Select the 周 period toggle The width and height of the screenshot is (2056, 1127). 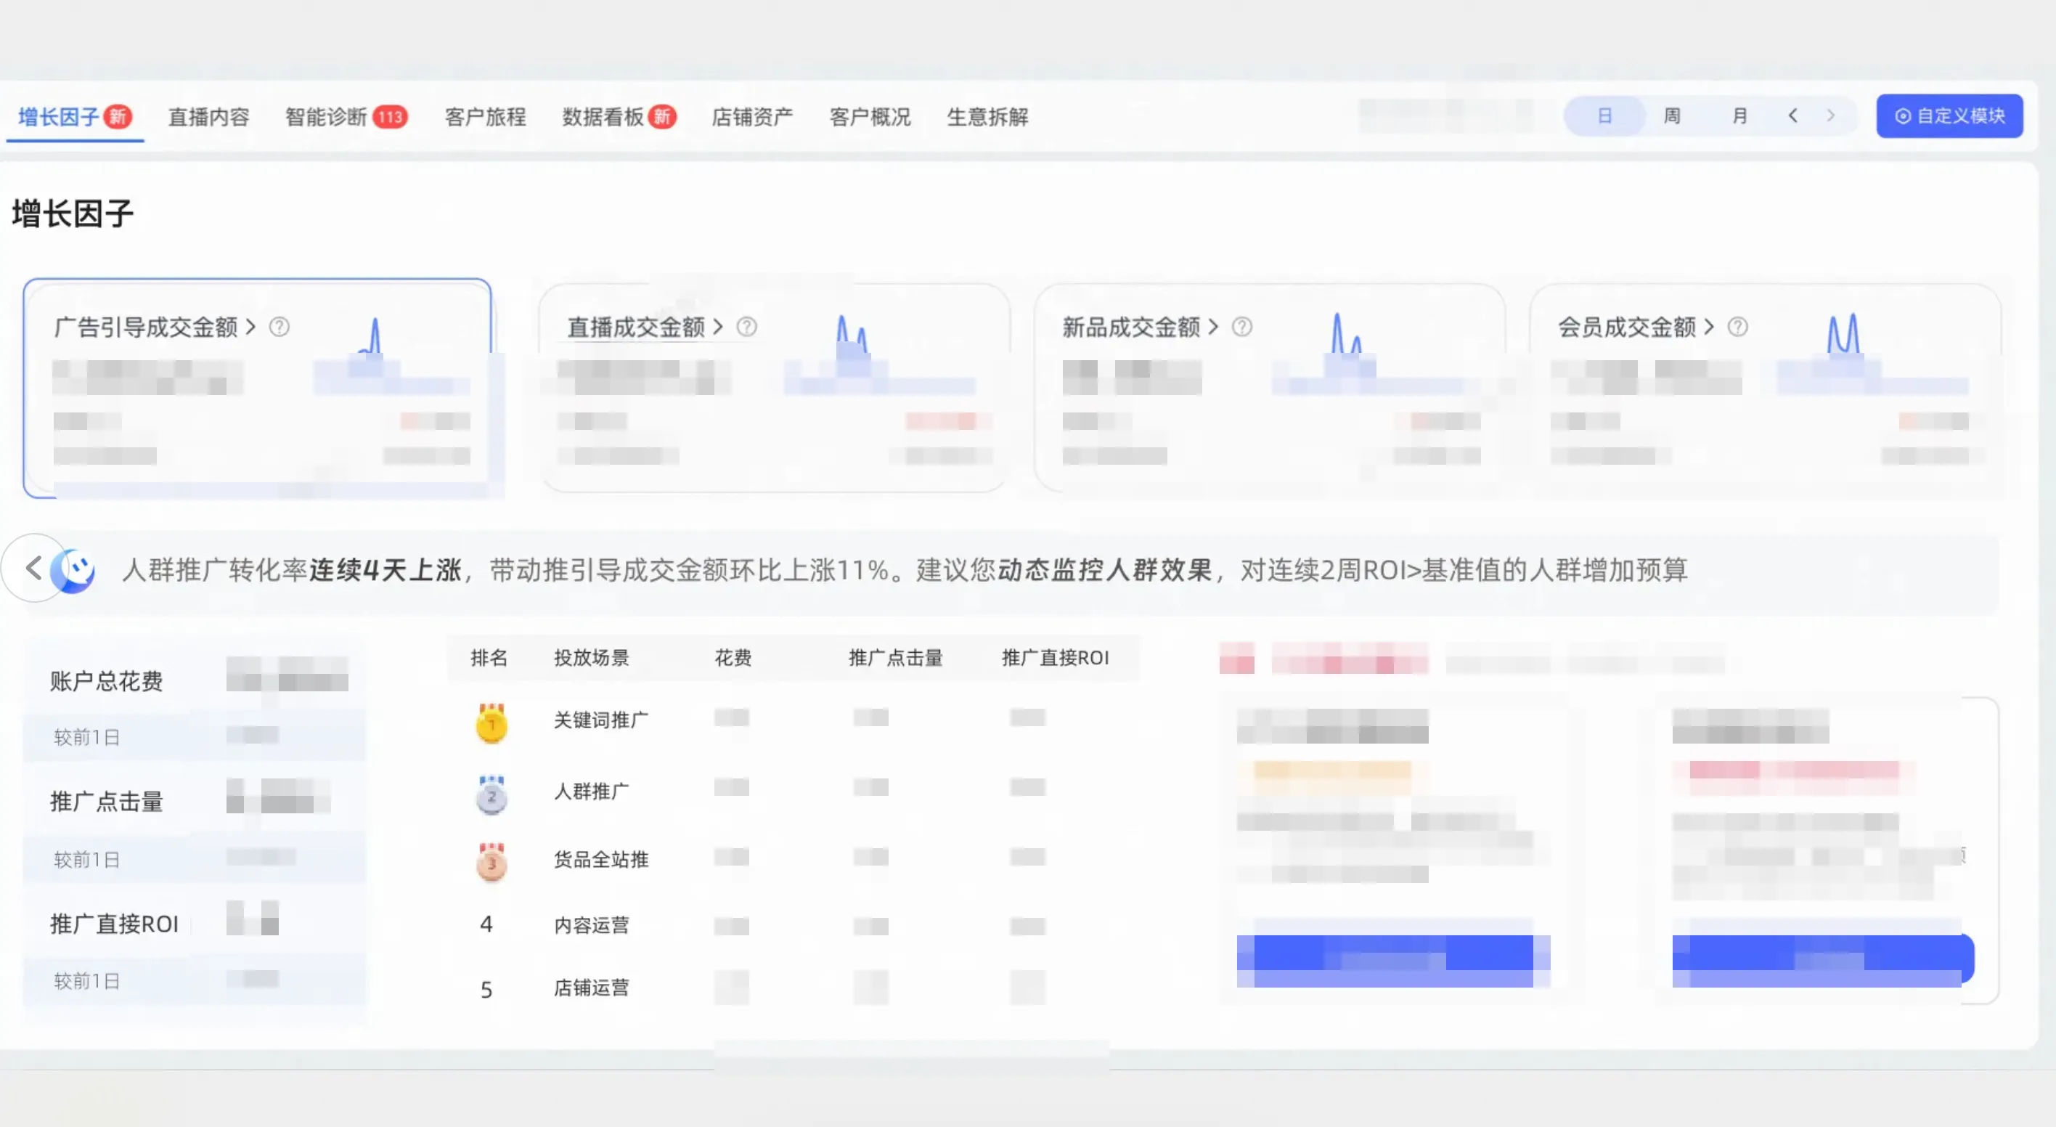coord(1671,115)
